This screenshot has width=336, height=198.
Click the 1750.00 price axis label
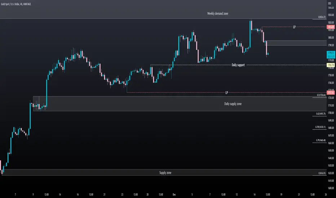pyautogui.click(x=331, y=75)
